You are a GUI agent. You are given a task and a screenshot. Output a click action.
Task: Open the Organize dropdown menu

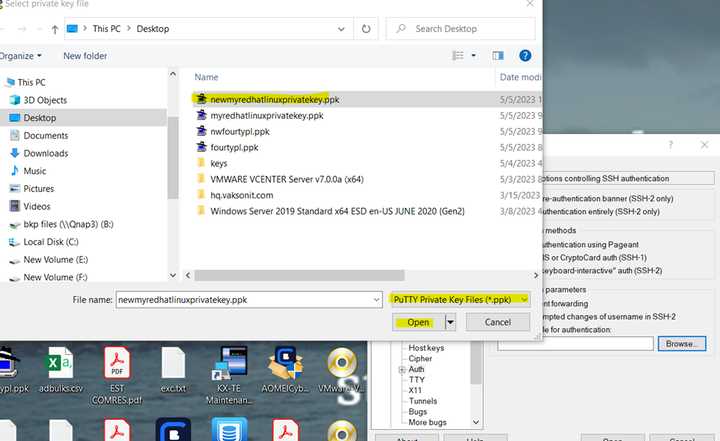pyautogui.click(x=21, y=56)
